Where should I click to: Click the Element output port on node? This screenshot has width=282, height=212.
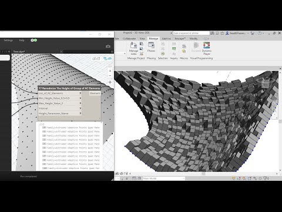[95, 93]
